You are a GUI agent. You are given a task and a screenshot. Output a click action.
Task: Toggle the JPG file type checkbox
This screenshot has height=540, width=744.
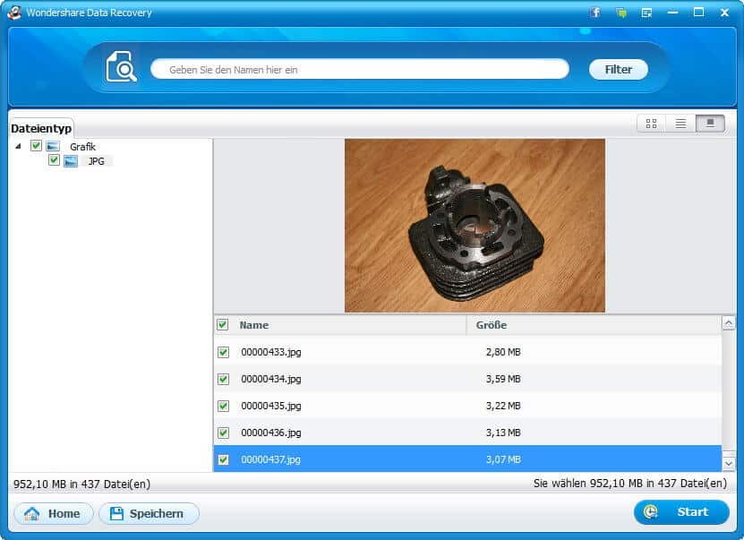coord(54,160)
